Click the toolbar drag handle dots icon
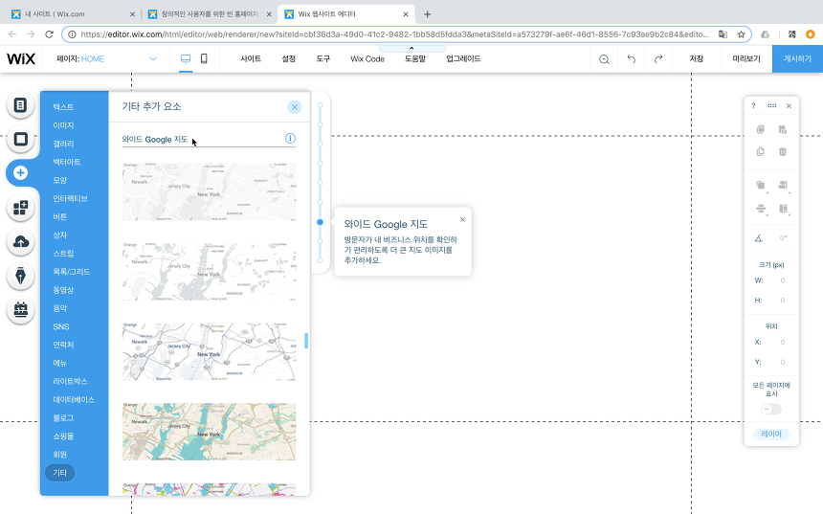The height and width of the screenshot is (514, 823). (x=771, y=105)
